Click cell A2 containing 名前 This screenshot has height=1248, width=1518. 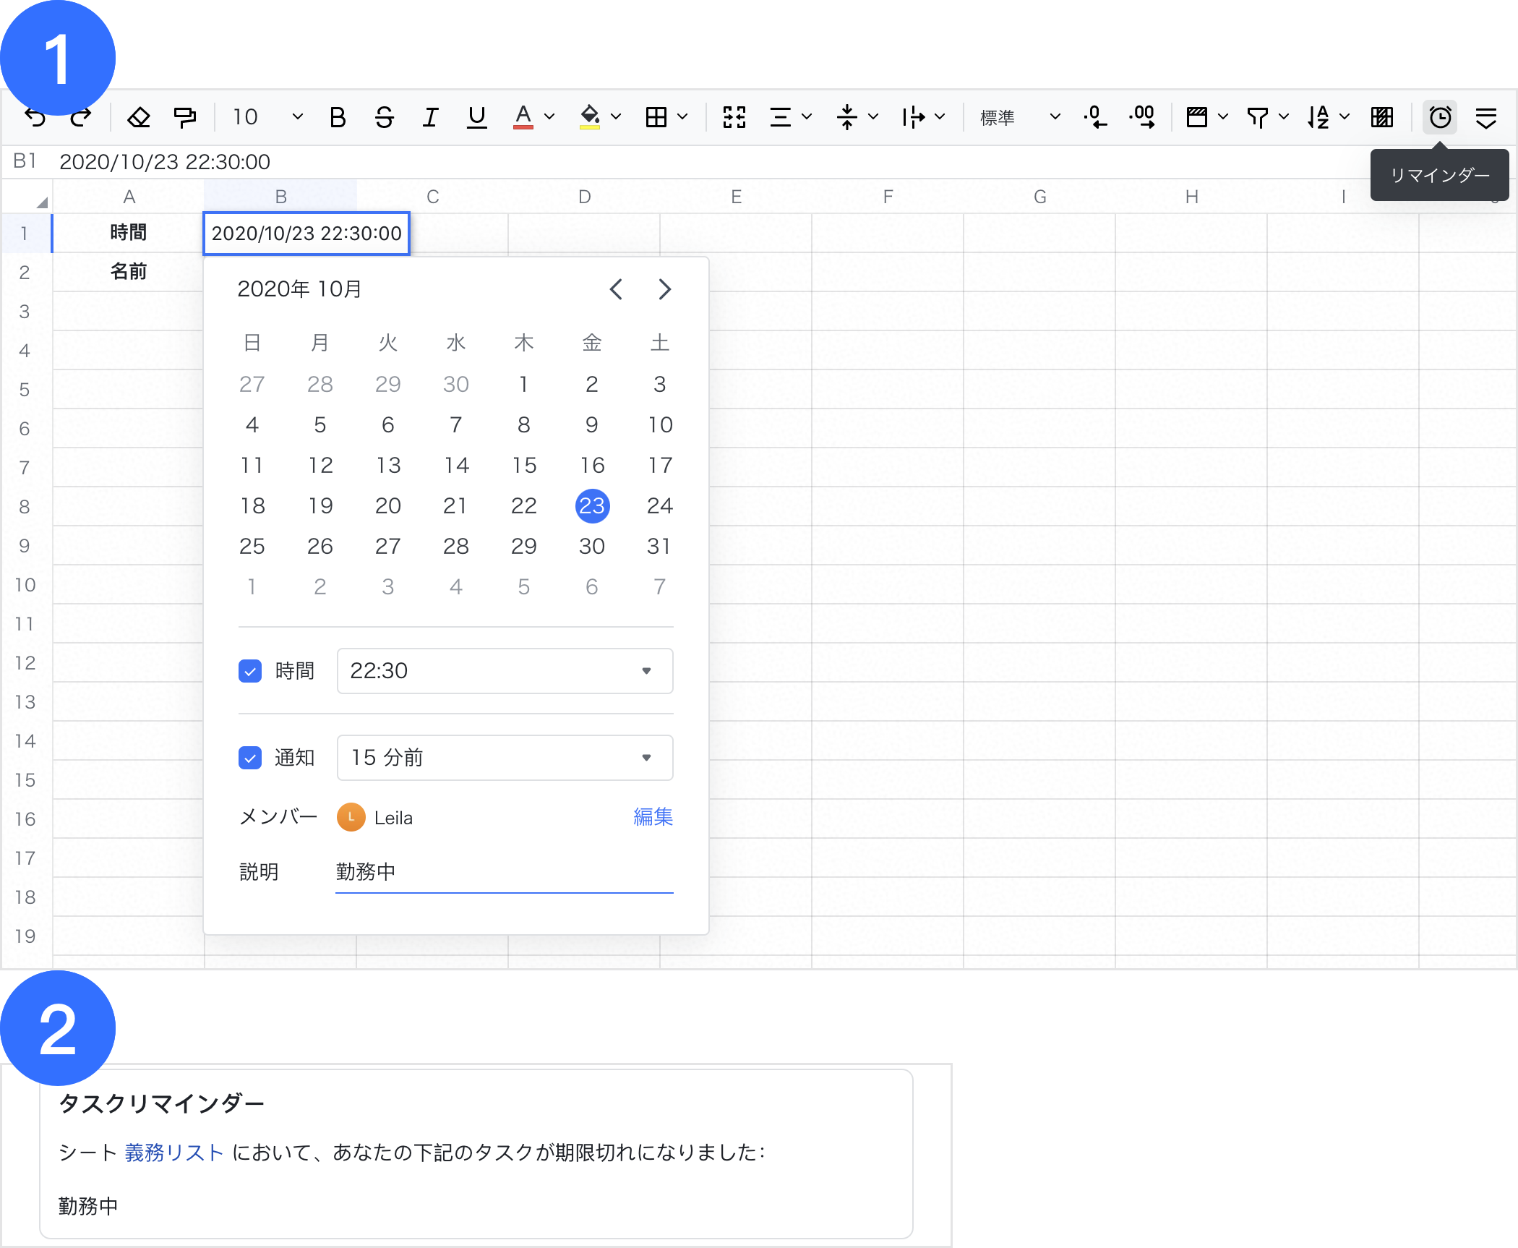[129, 272]
